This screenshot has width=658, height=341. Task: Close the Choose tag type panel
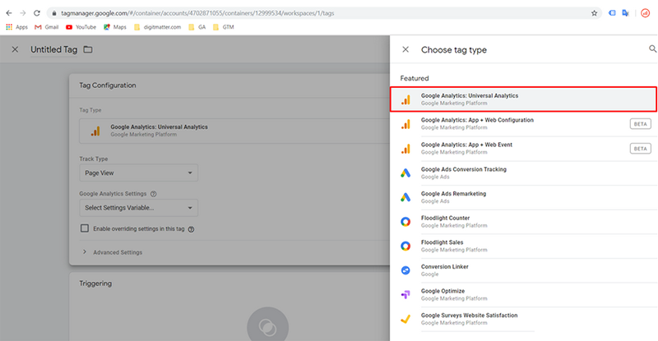tap(405, 49)
